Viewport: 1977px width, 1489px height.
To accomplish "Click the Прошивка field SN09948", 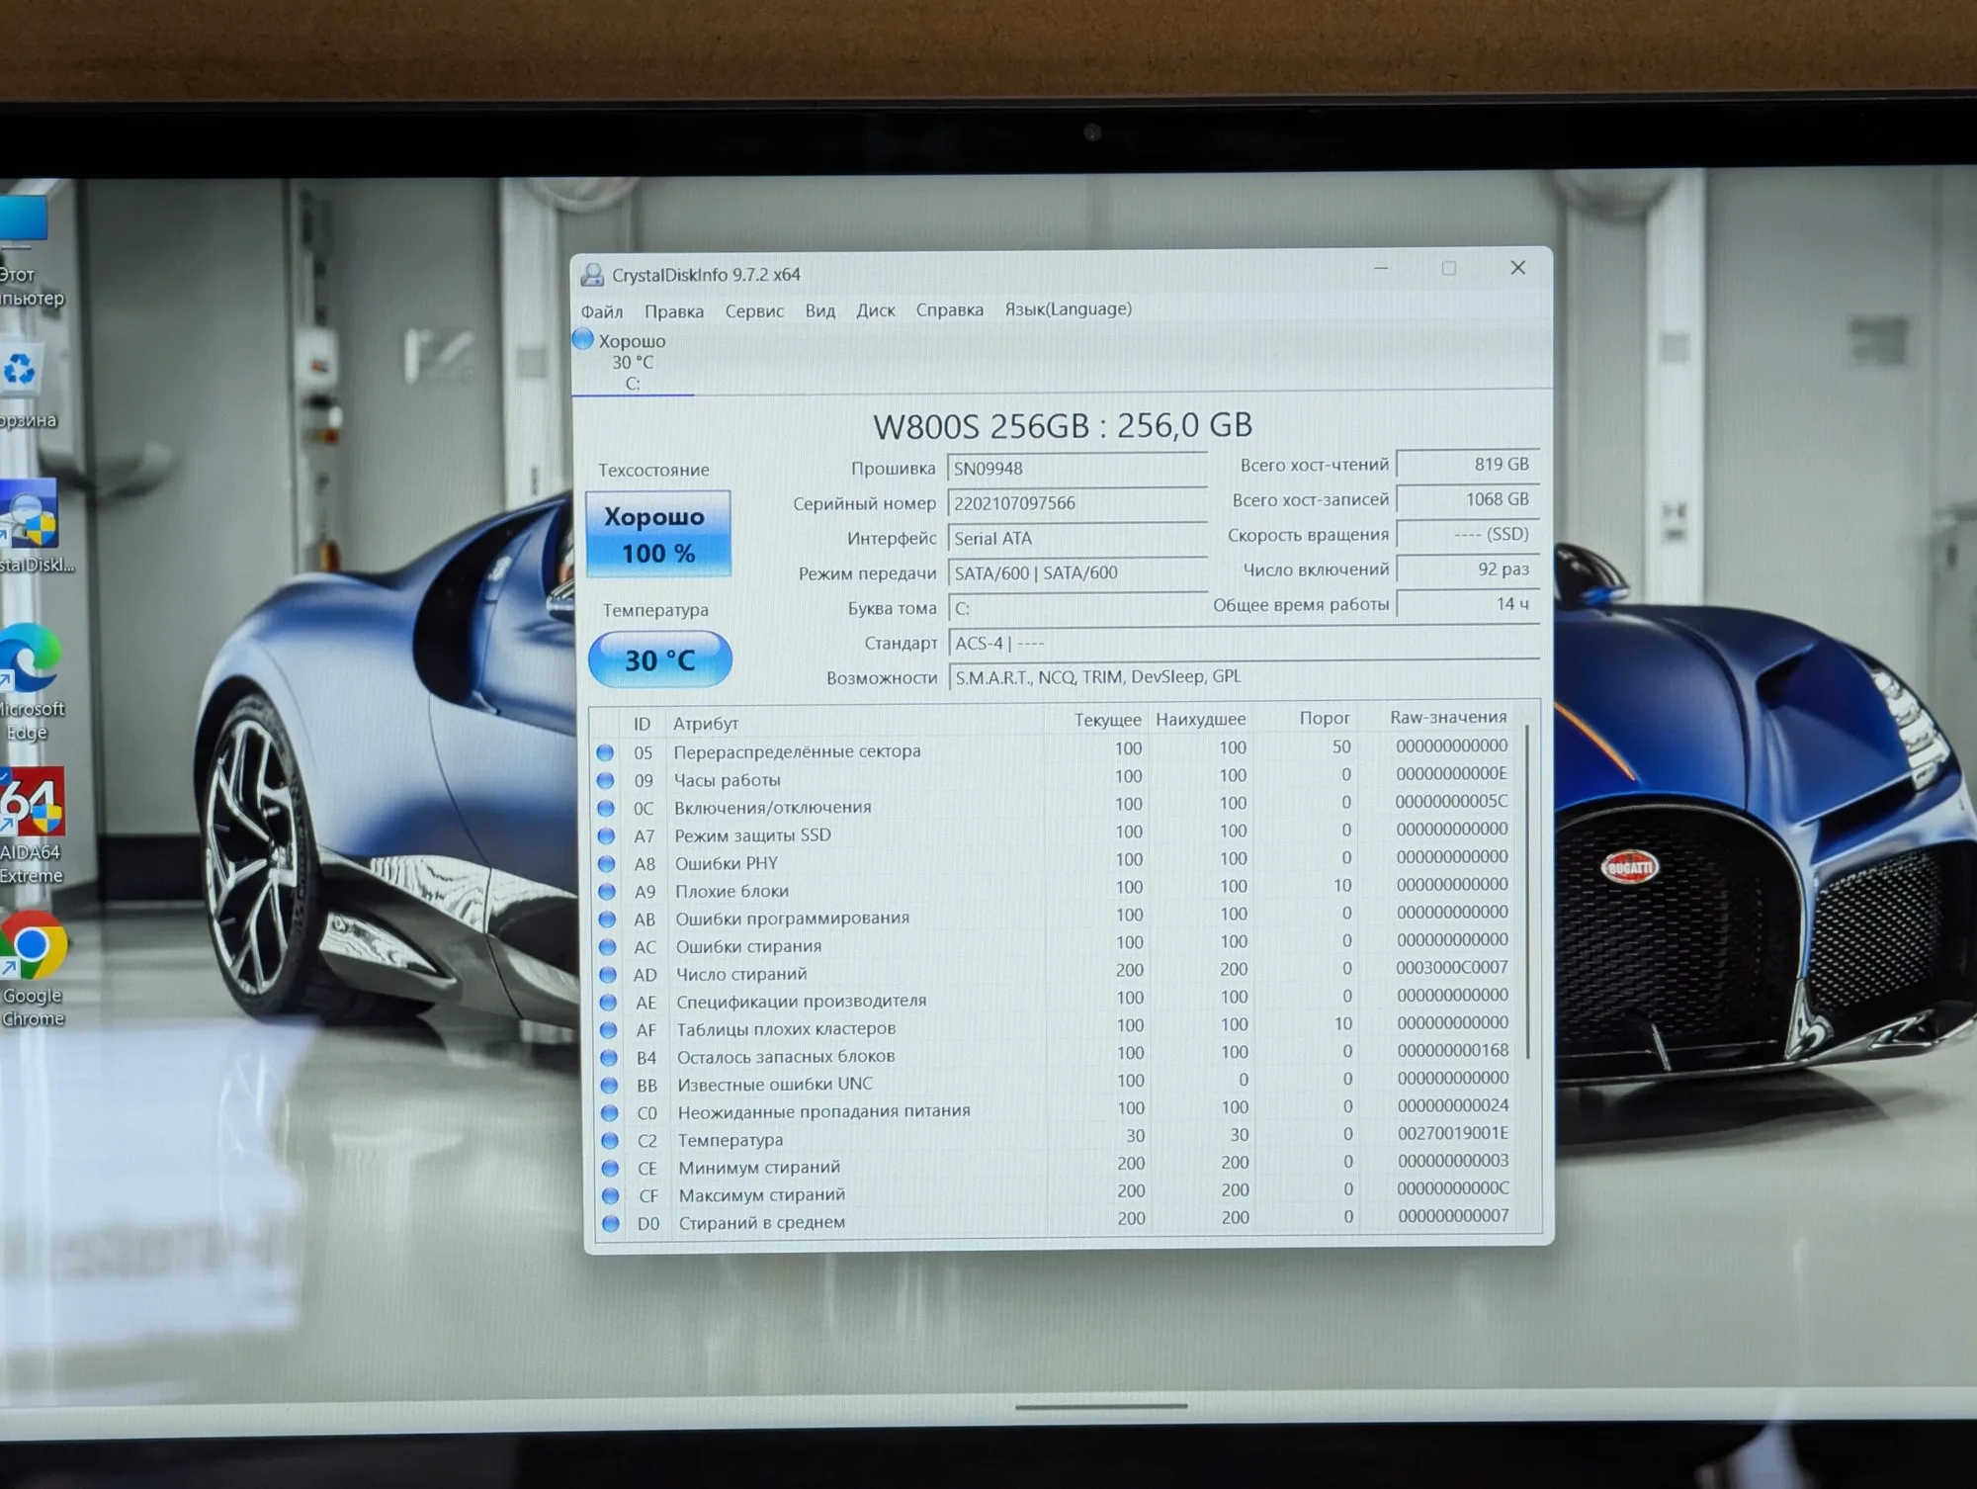I will pos(1076,468).
